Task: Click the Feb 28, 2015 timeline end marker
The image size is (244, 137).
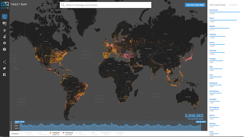Action: [201, 122]
